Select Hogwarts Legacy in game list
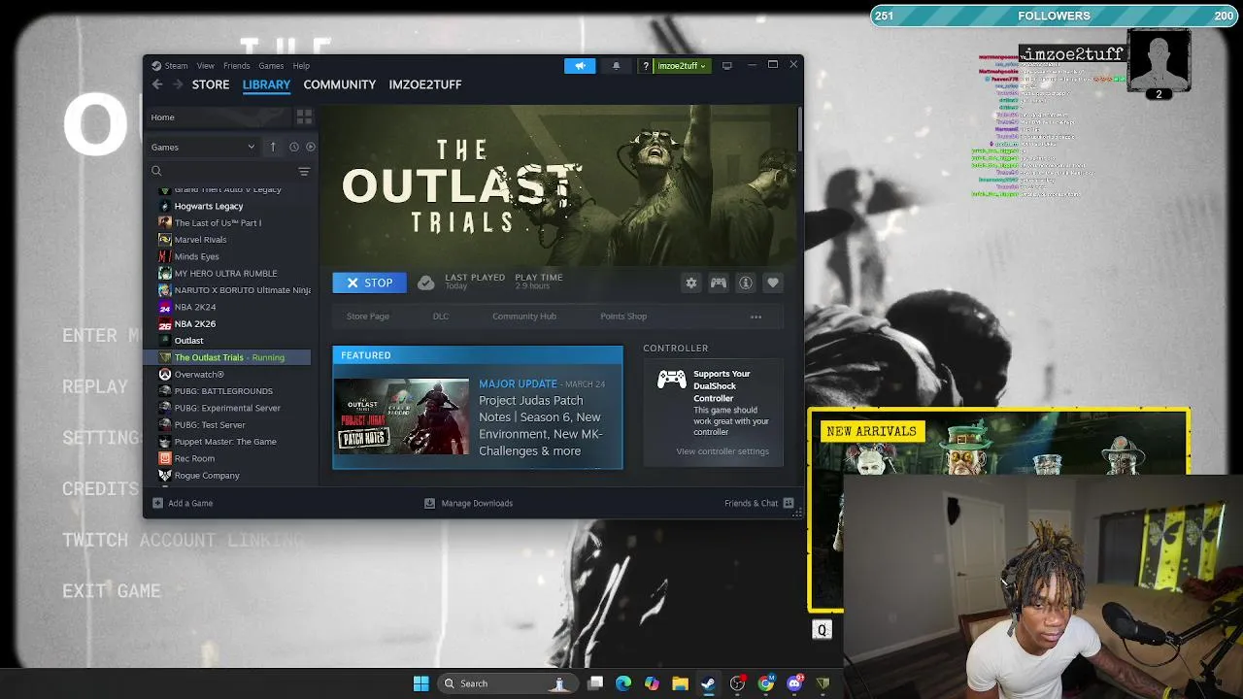Image resolution: width=1243 pixels, height=699 pixels. click(209, 206)
